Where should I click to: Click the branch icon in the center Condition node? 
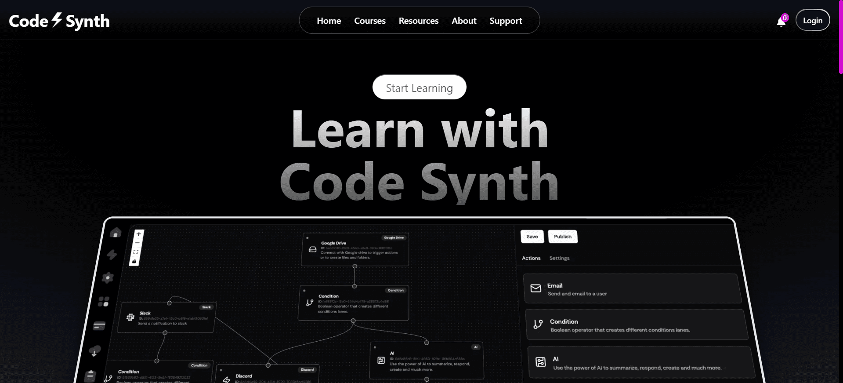[310, 303]
